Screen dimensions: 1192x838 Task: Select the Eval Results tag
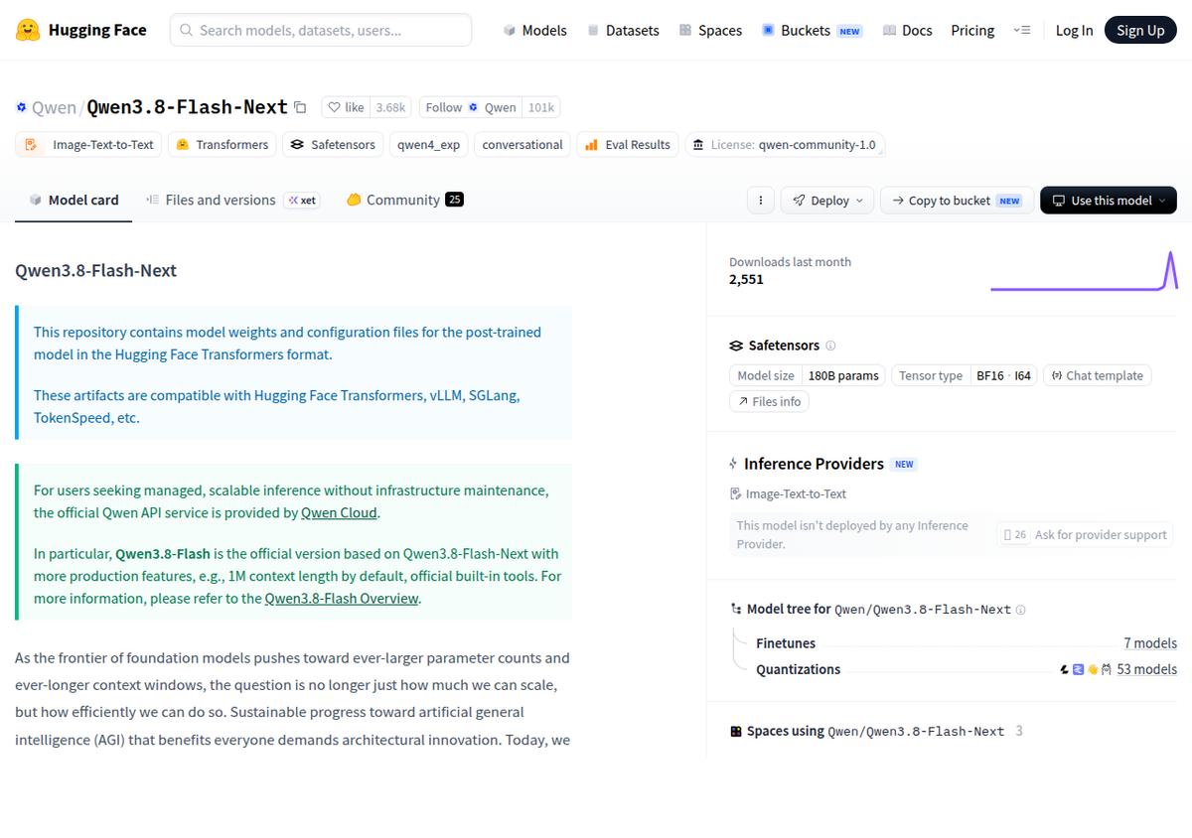(628, 145)
